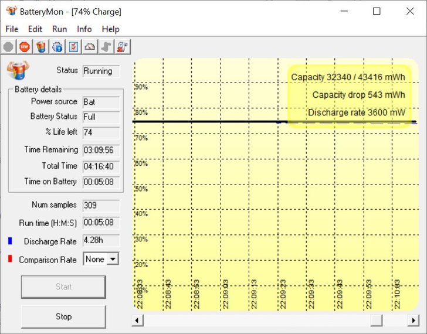Close the BatteryMon window
This screenshot has width=427, height=334.
410,11
